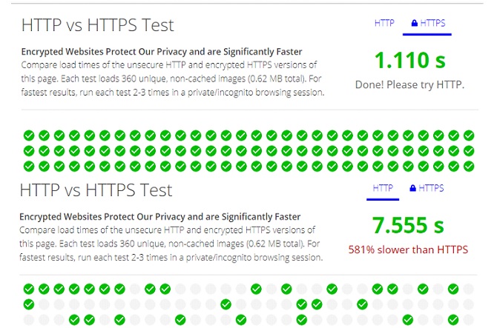This screenshot has width=497, height=328.
Task: Click the upper "HTTP vs HTTPS Test" heading
Action: click(x=97, y=25)
